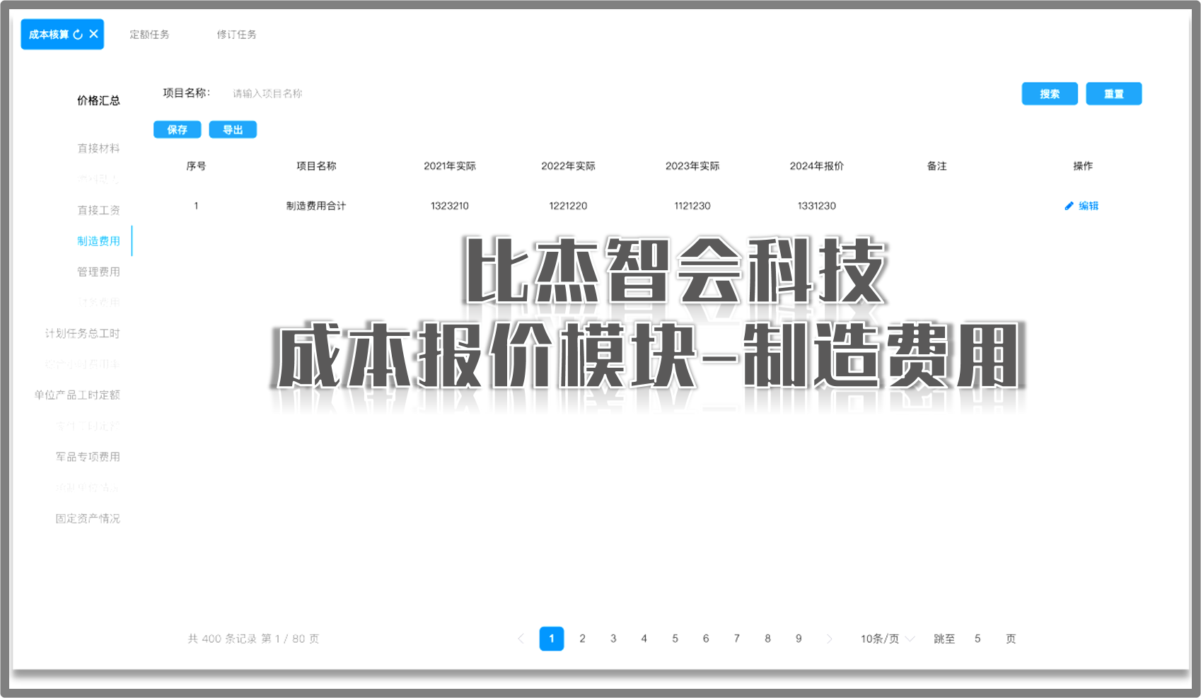Image resolution: width=1201 pixels, height=698 pixels.
Task: Open the 10条/页 page size dropdown
Action: pyautogui.click(x=887, y=639)
